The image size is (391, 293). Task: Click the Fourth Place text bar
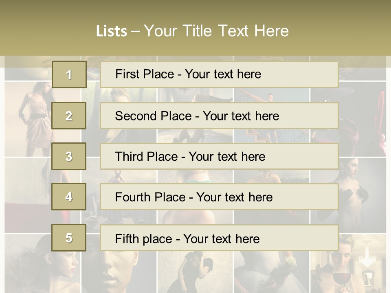[x=219, y=197]
